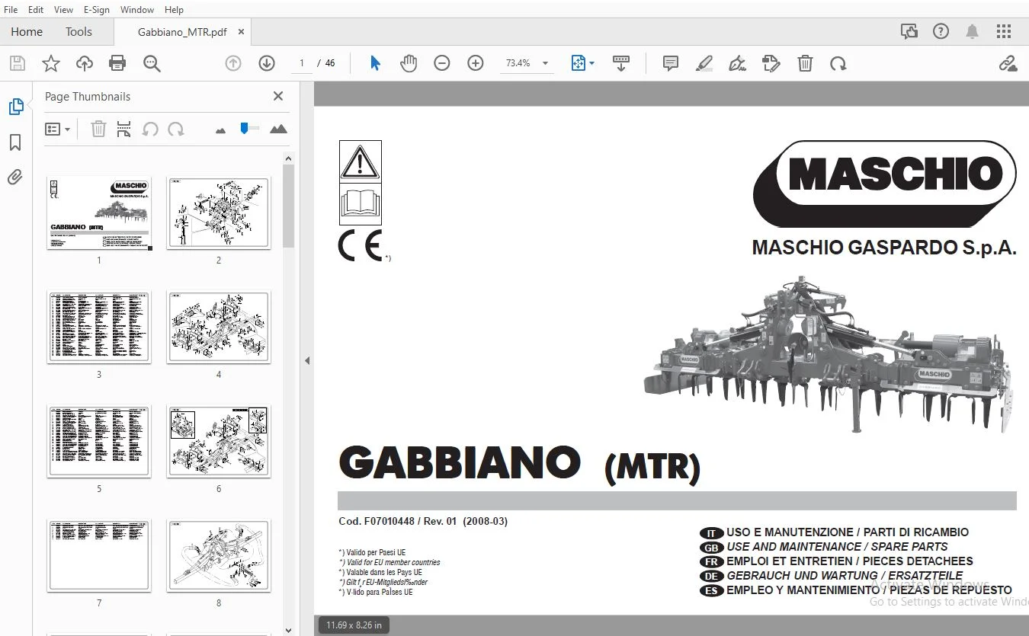Select the Gabbiano_MTR.pdf document tab
This screenshot has height=636, width=1029.
tap(182, 32)
